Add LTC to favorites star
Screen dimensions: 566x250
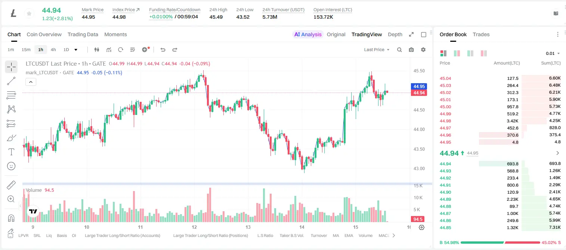click(x=29, y=14)
